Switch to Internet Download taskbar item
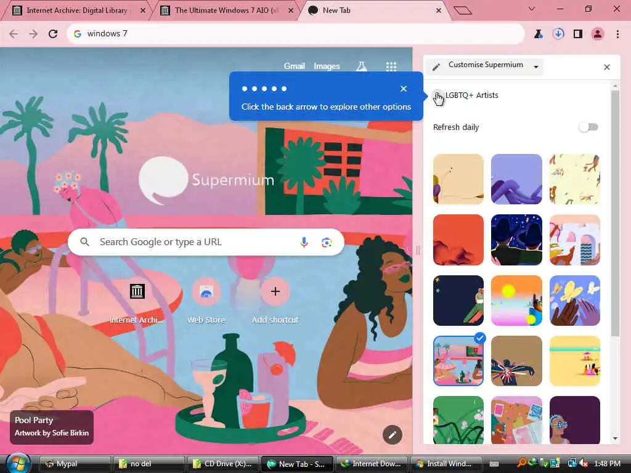Image resolution: width=631 pixels, height=473 pixels. pos(370,464)
